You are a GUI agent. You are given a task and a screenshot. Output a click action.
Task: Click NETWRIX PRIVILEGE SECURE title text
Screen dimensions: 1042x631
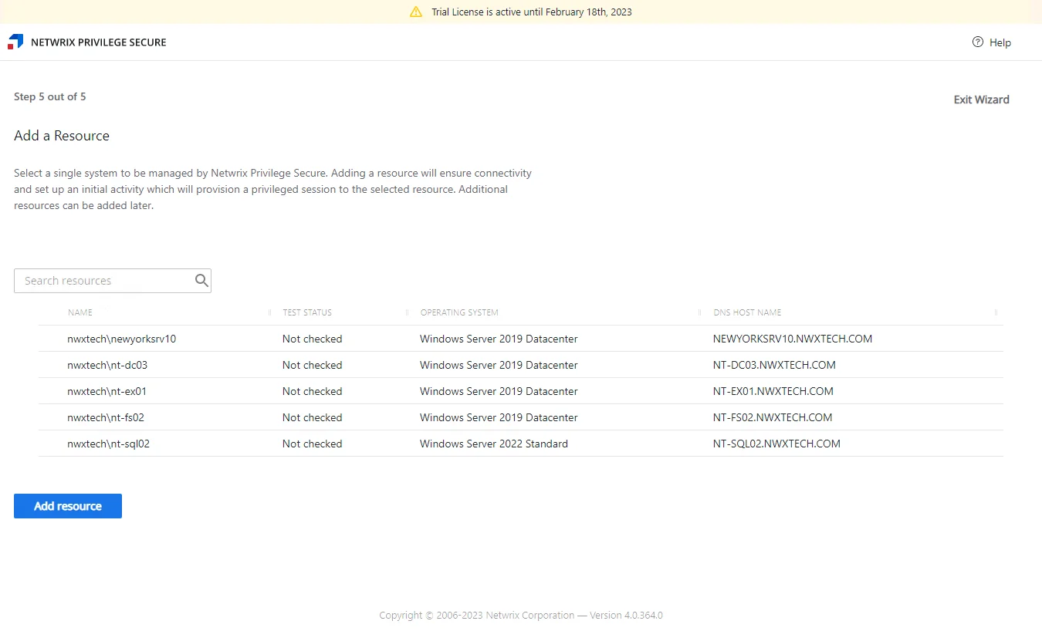pos(99,42)
